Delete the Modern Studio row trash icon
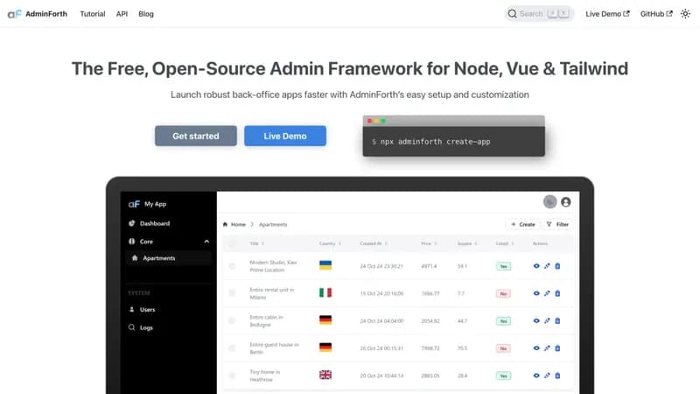This screenshot has height=394, width=700. pyautogui.click(x=557, y=266)
